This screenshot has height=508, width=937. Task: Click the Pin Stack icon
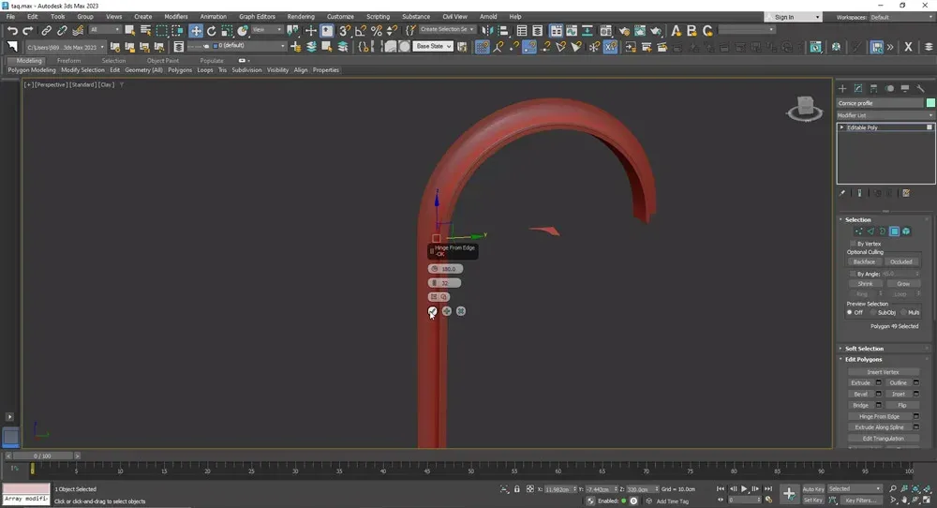(842, 193)
